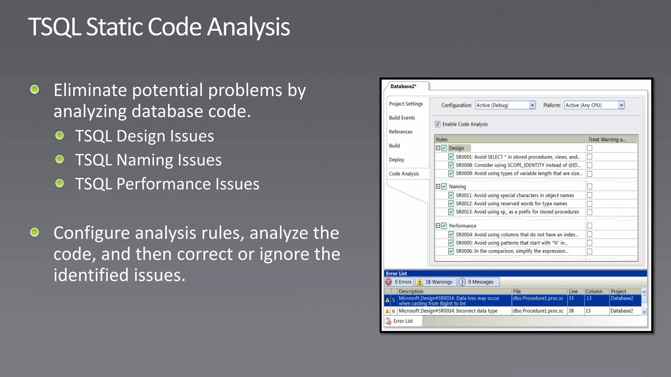Collapse the Performance rules group
This screenshot has height=377, width=671.
coord(438,225)
